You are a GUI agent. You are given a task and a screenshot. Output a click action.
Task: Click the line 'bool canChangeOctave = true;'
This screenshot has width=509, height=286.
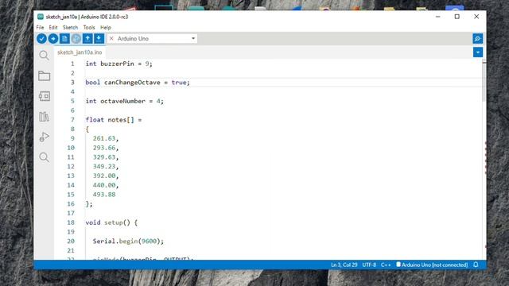tap(138, 83)
